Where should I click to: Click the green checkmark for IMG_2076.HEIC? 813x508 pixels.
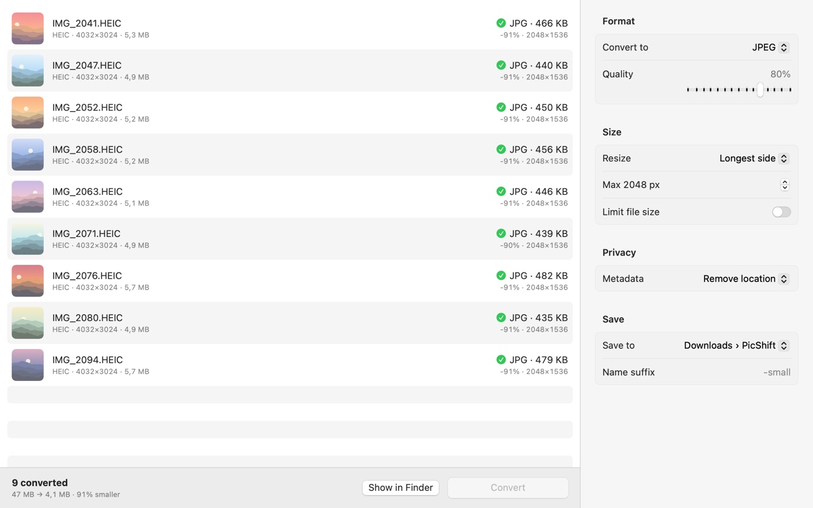coord(501,276)
